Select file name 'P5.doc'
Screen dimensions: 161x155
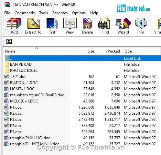click(16, 132)
